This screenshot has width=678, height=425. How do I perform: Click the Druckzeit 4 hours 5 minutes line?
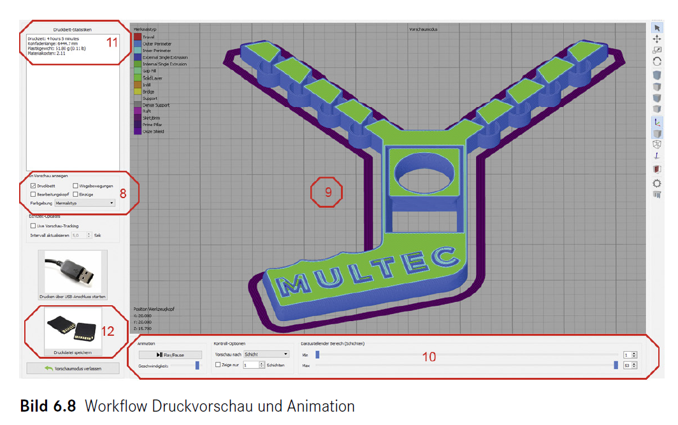tap(53, 38)
